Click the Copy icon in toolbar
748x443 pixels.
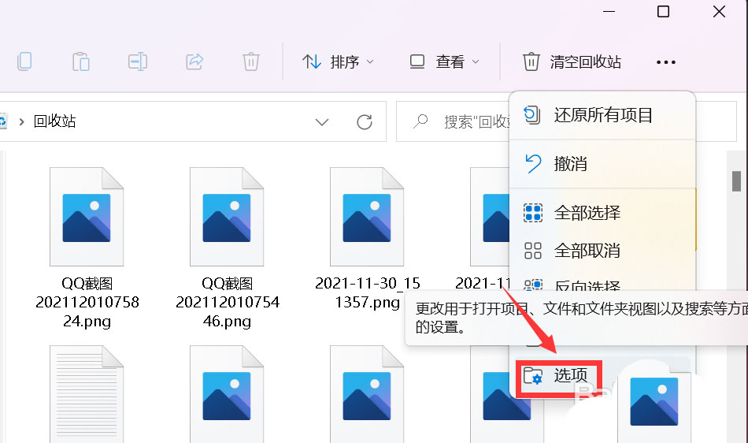(x=24, y=61)
